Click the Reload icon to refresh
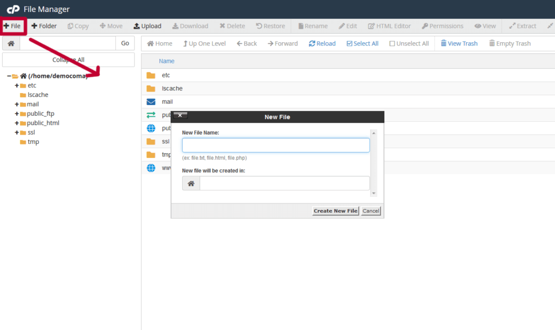The width and height of the screenshot is (555, 330). tap(322, 43)
